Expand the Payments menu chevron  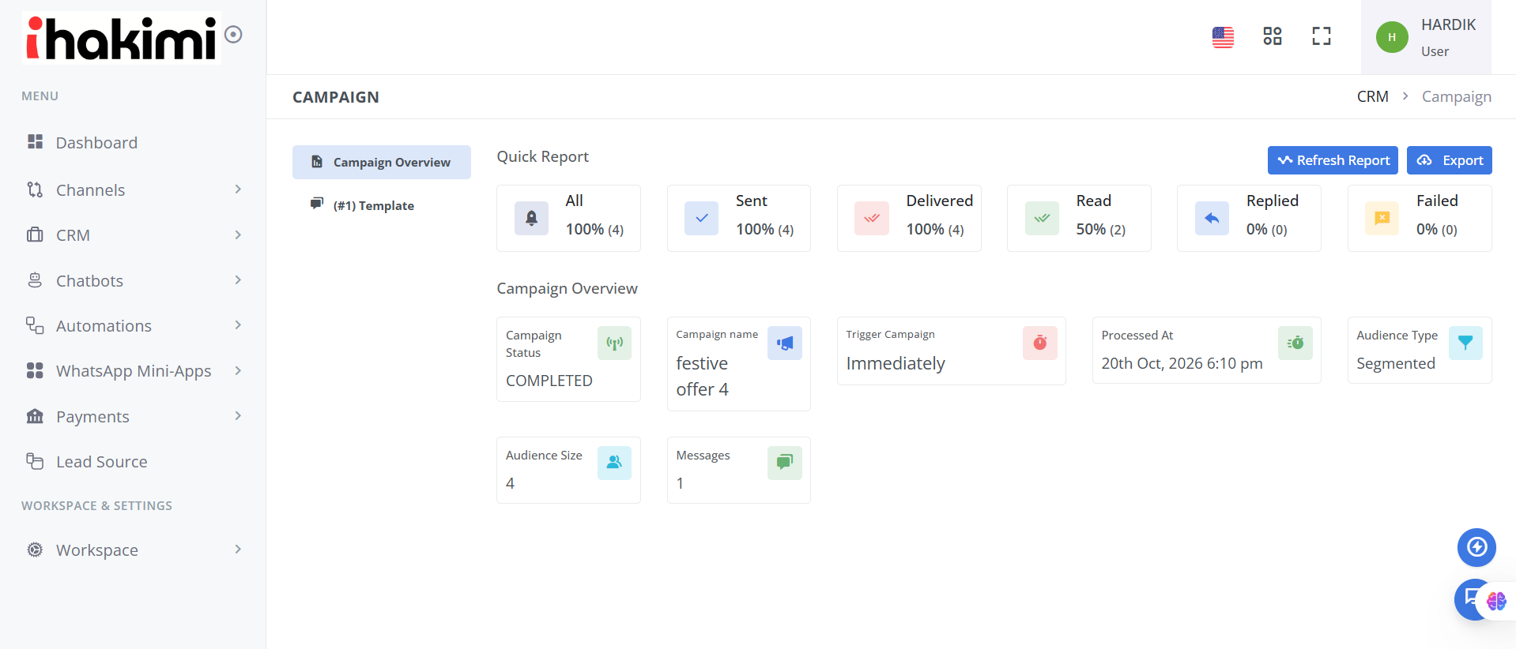[x=238, y=416]
